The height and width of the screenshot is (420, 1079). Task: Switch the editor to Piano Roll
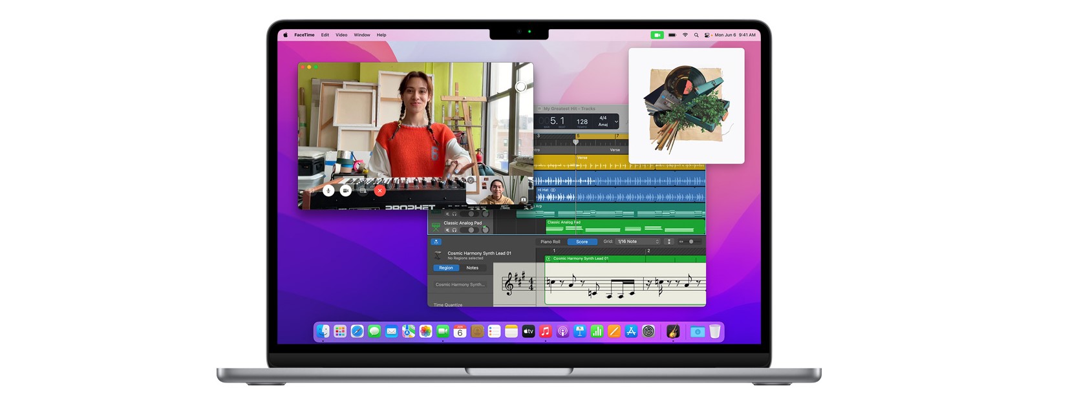click(550, 242)
